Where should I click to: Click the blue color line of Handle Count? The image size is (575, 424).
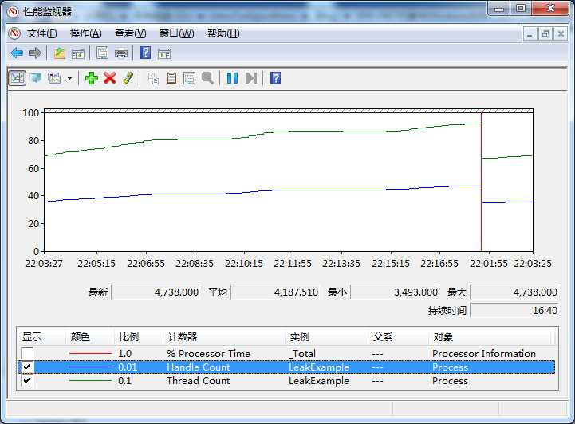90,367
